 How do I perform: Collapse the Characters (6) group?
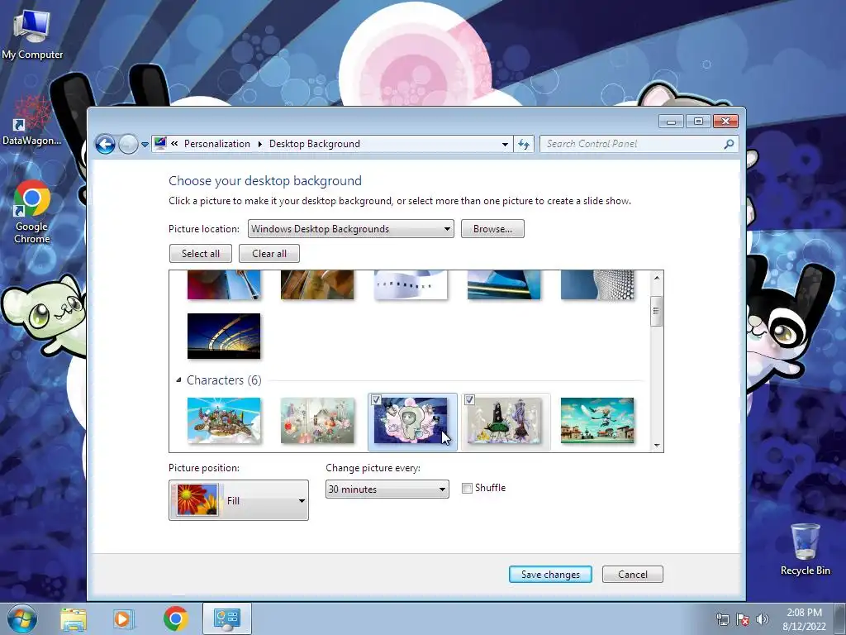[178, 380]
